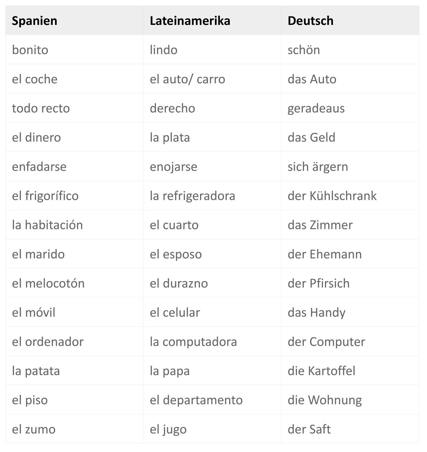Select the 'die Kartoffel' cell
This screenshot has height=452, width=427.
[321, 371]
